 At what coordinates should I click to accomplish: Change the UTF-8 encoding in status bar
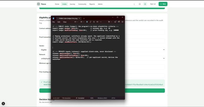point(113,98)
